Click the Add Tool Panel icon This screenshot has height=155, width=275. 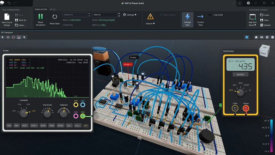[253, 17]
